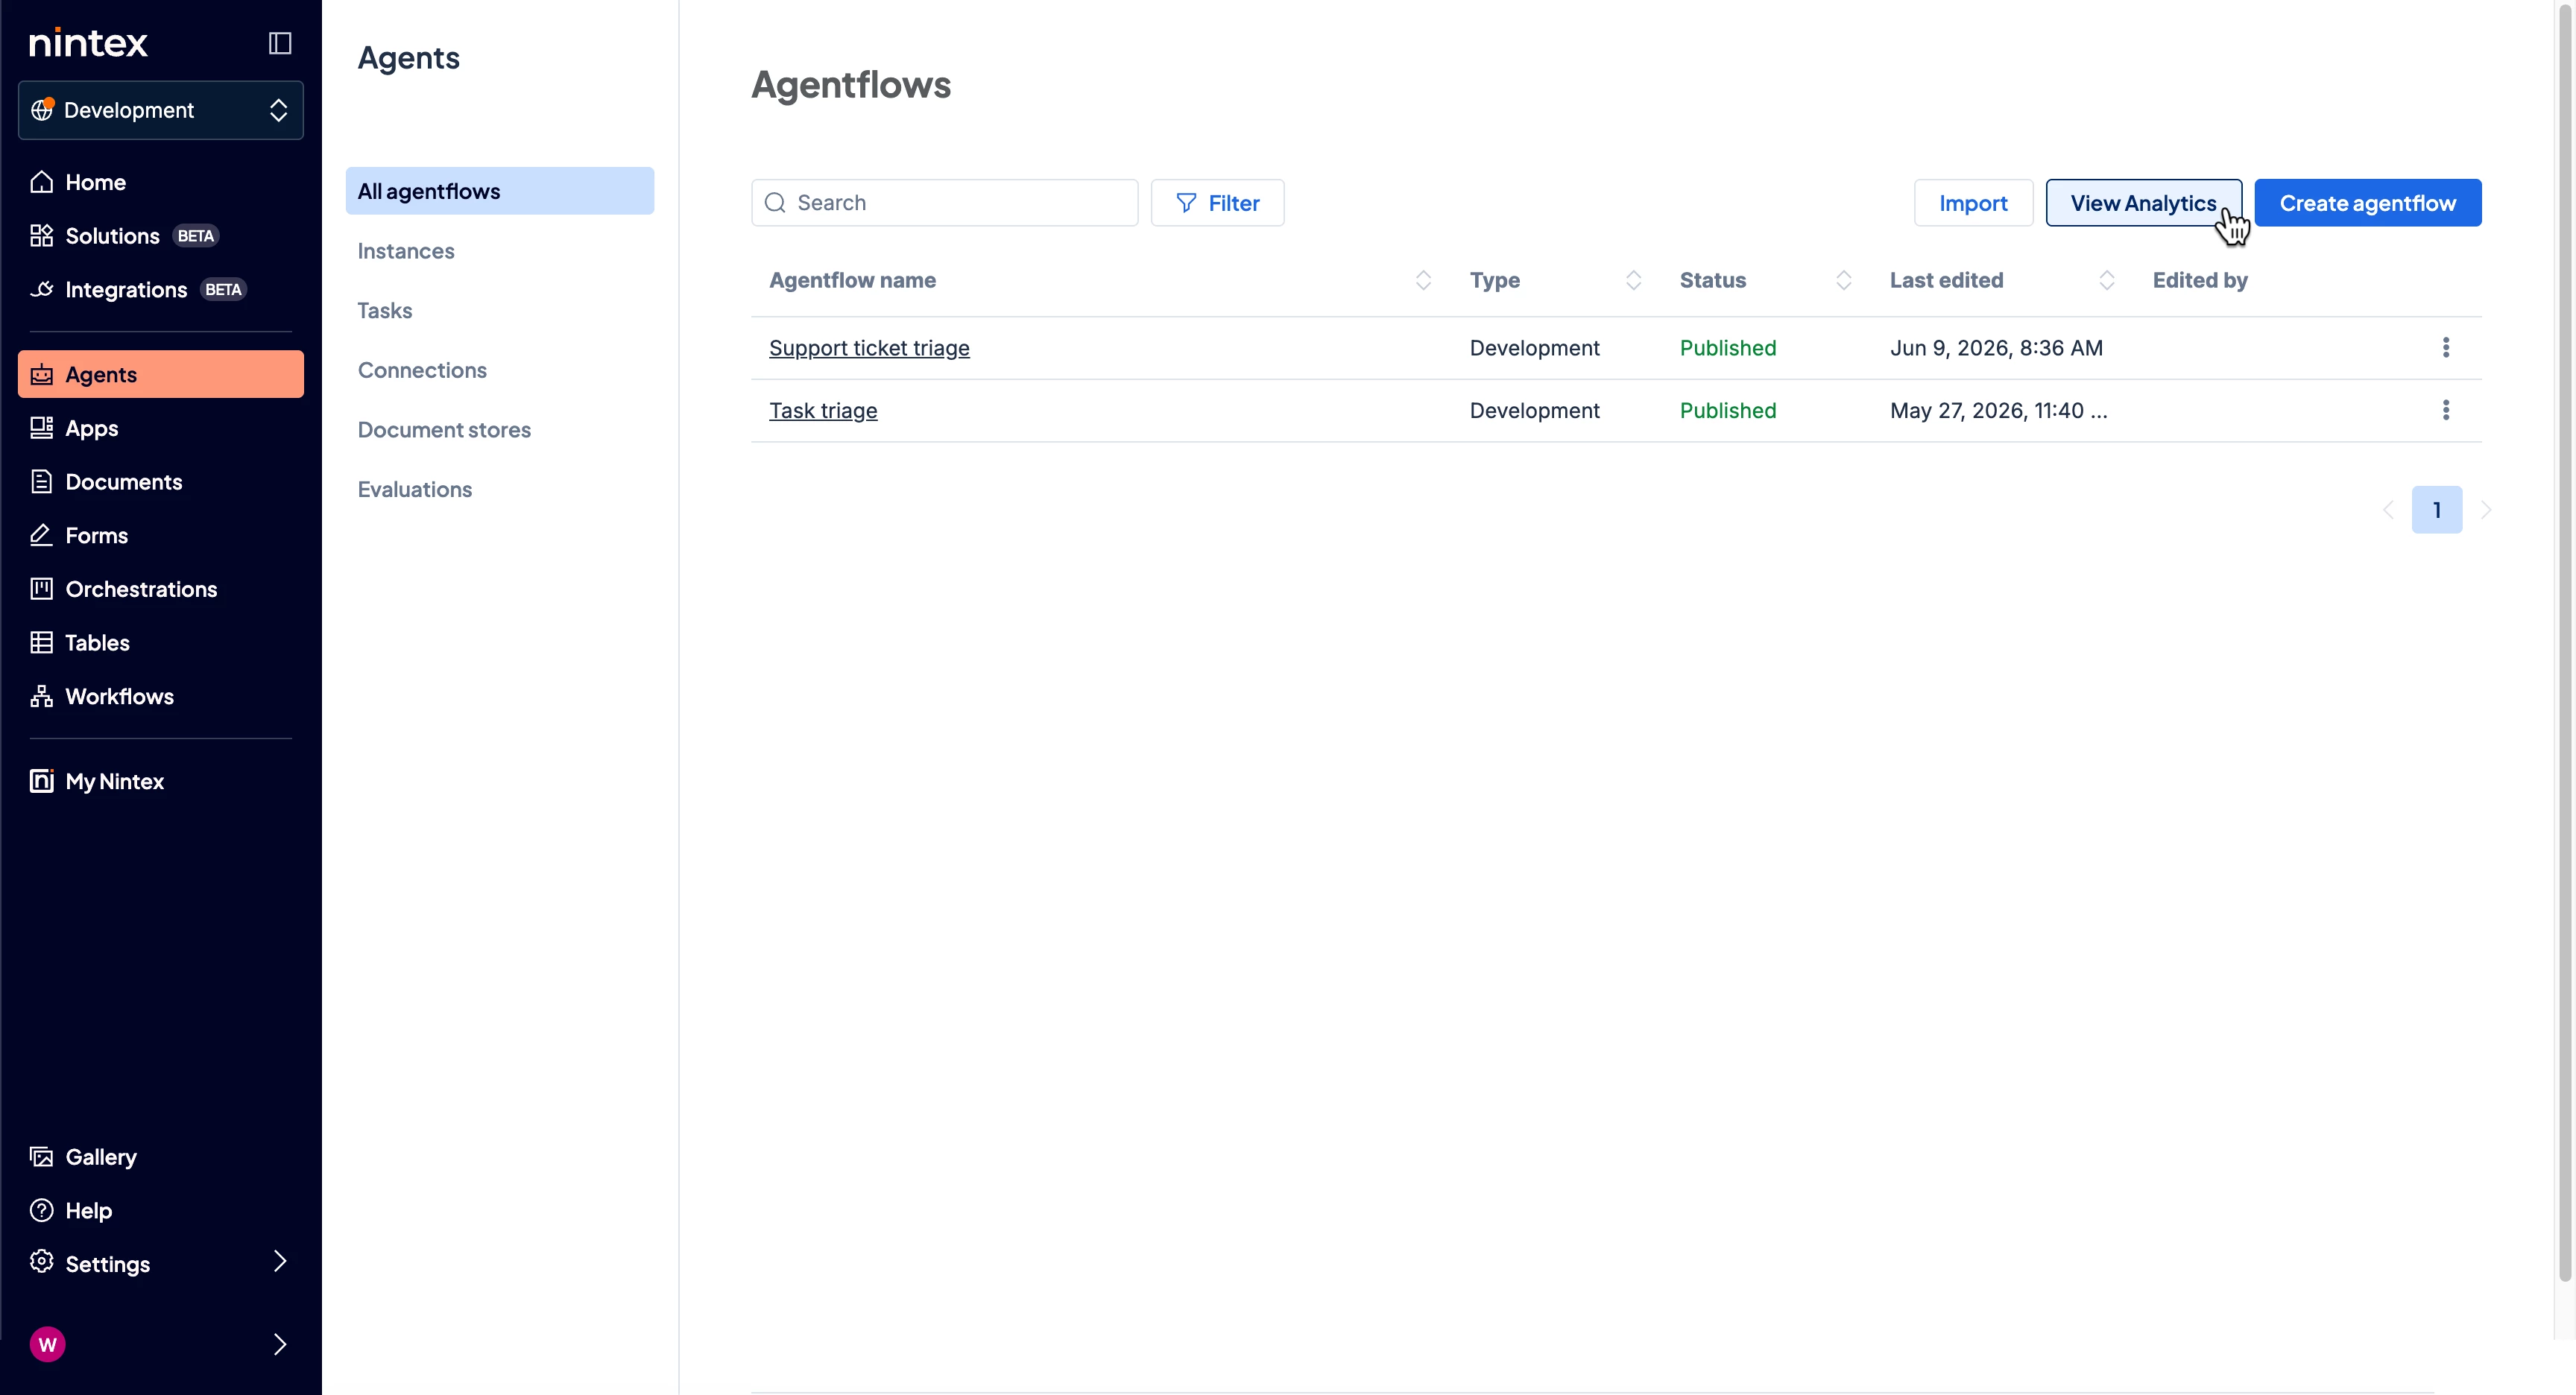
Task: Open the Connections section
Action: click(422, 370)
